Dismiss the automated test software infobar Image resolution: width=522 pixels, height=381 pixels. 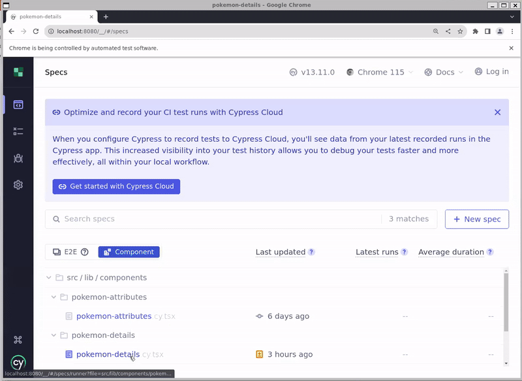click(511, 48)
